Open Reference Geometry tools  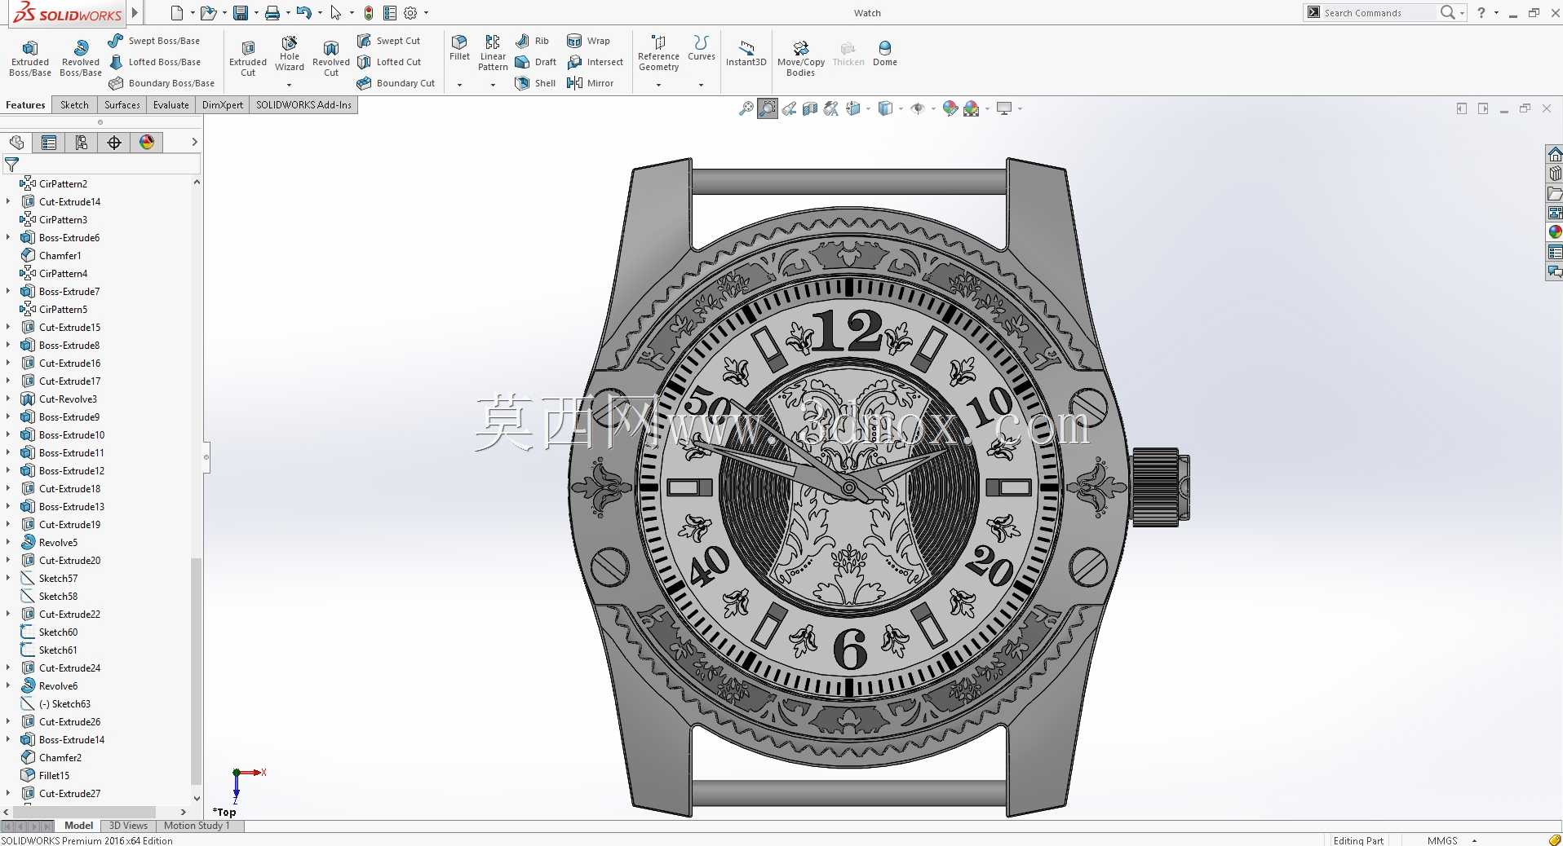[658, 54]
